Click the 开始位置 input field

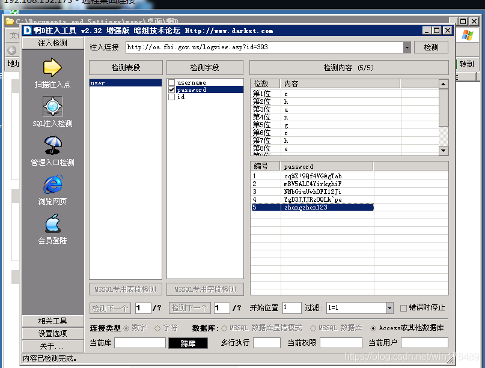(291, 308)
